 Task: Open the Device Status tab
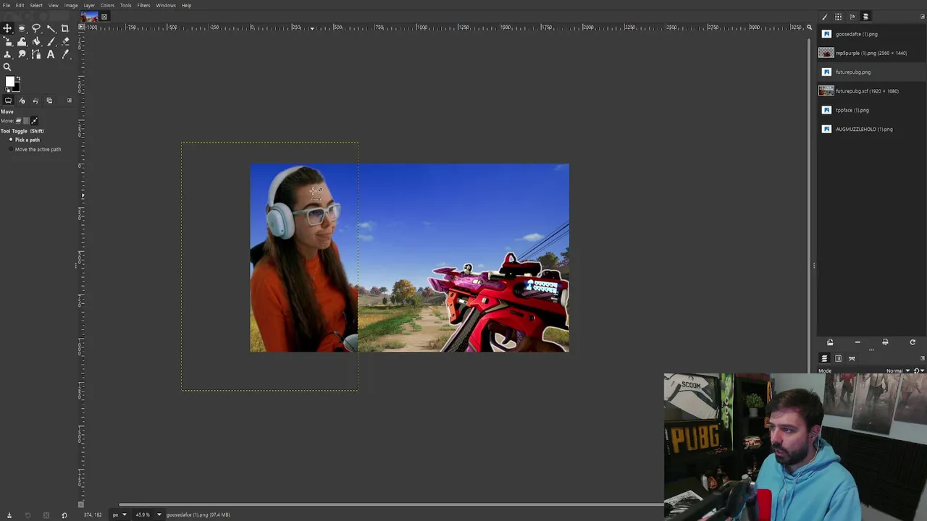[22, 101]
